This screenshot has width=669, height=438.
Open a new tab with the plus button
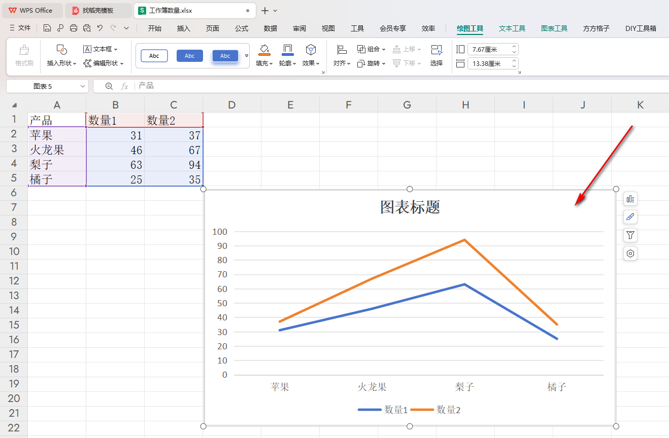[264, 10]
